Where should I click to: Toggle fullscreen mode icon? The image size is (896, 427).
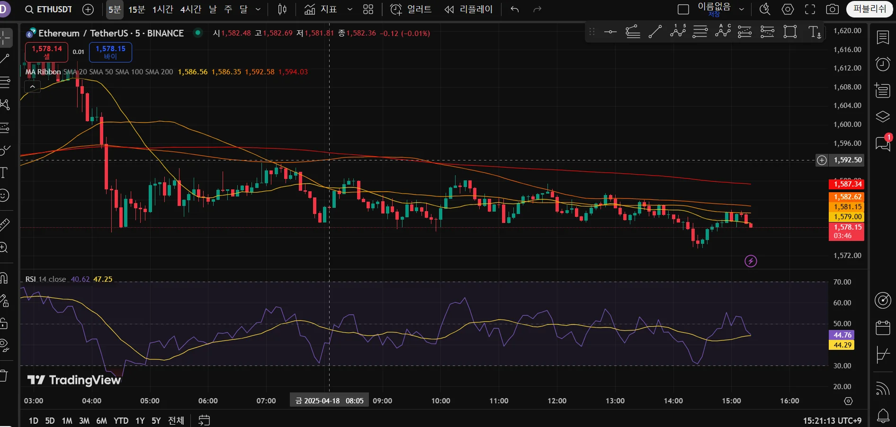point(810,9)
